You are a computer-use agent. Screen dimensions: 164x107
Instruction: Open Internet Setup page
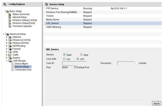pyautogui.click(x=19, y=17)
